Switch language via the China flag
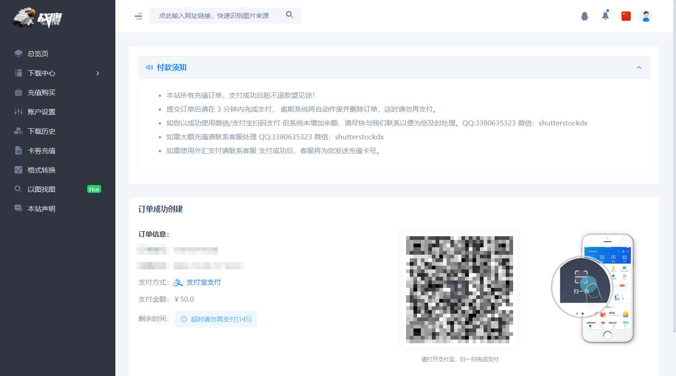Screen dimensions: 676x376 [626, 16]
